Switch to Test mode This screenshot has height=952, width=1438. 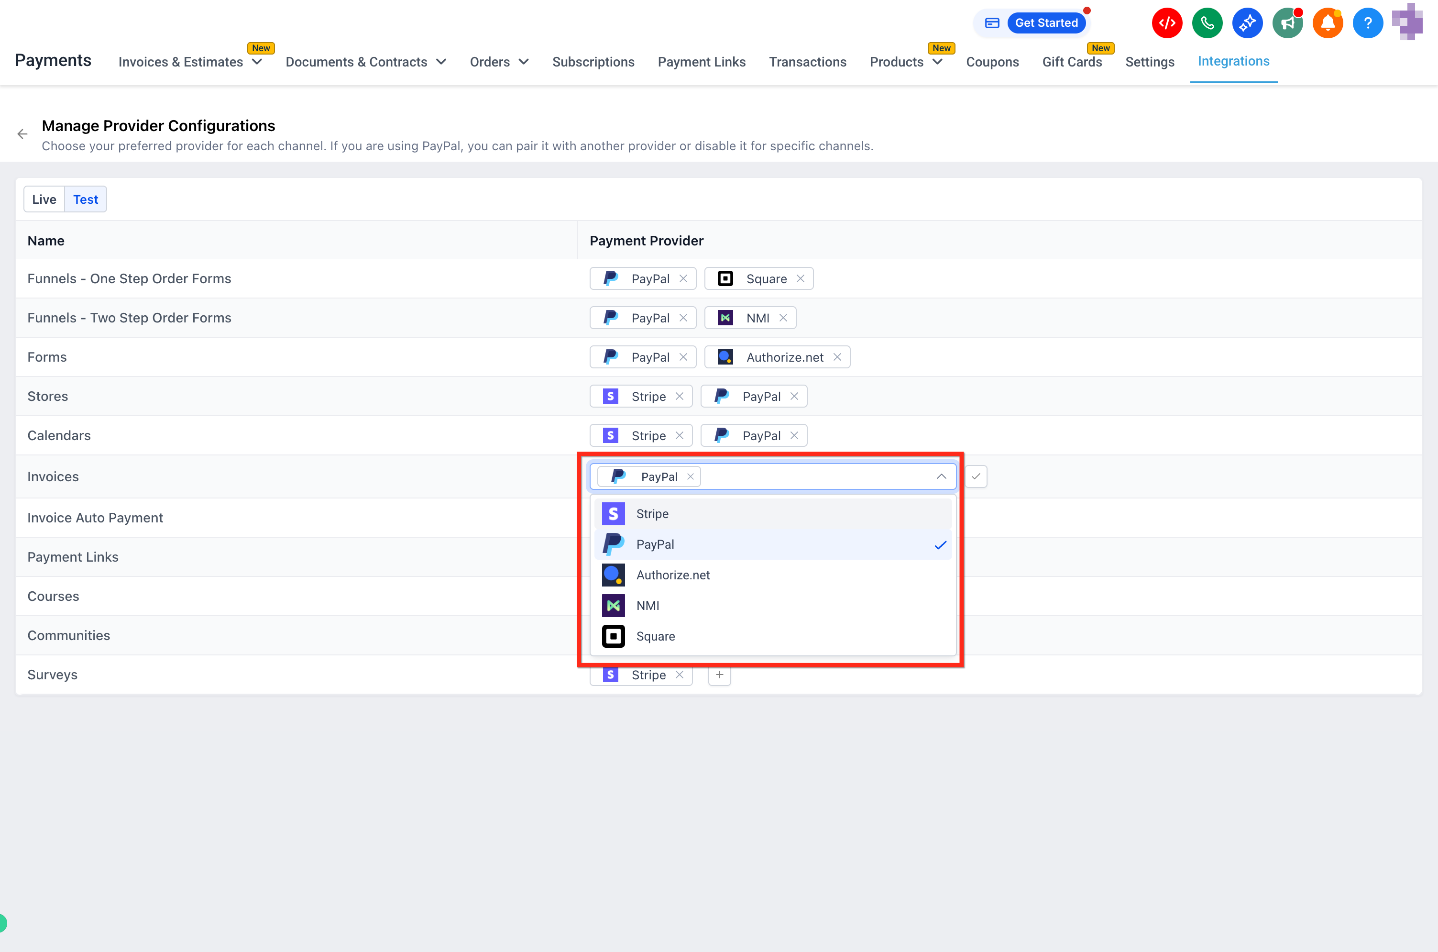pyautogui.click(x=86, y=199)
